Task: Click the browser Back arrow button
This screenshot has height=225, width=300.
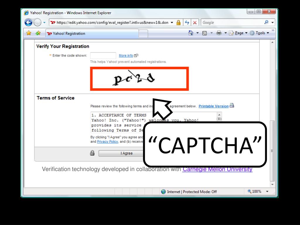Action: click(28, 23)
